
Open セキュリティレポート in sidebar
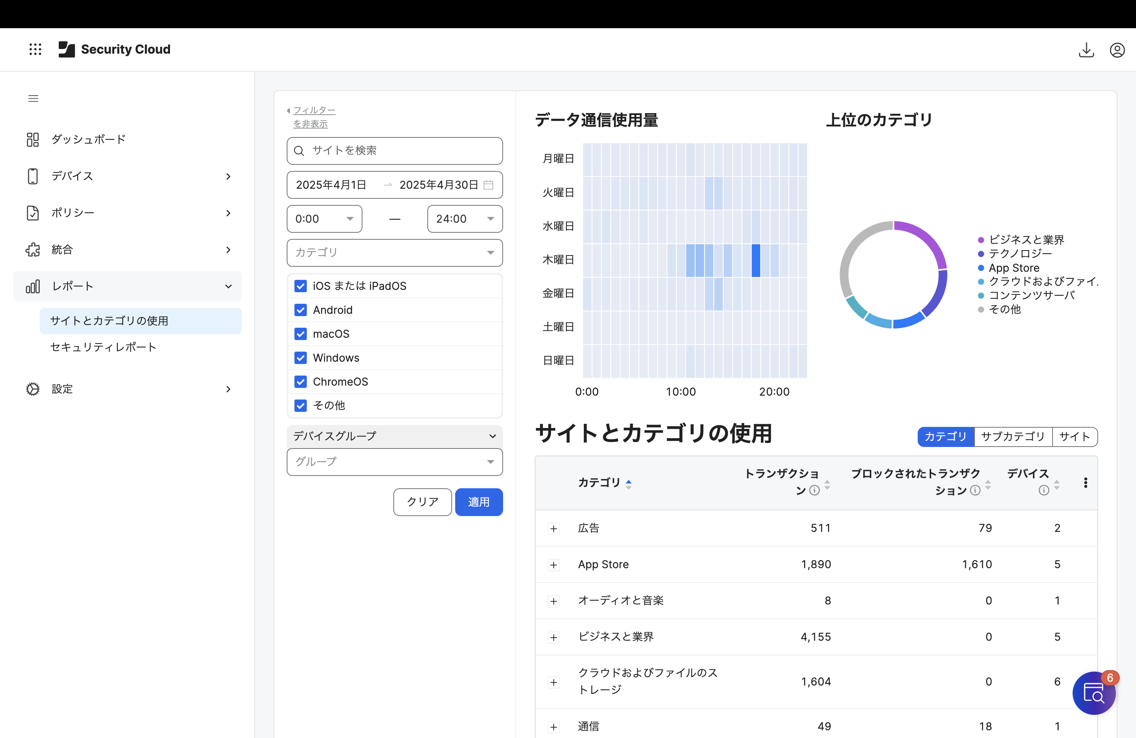pos(103,347)
